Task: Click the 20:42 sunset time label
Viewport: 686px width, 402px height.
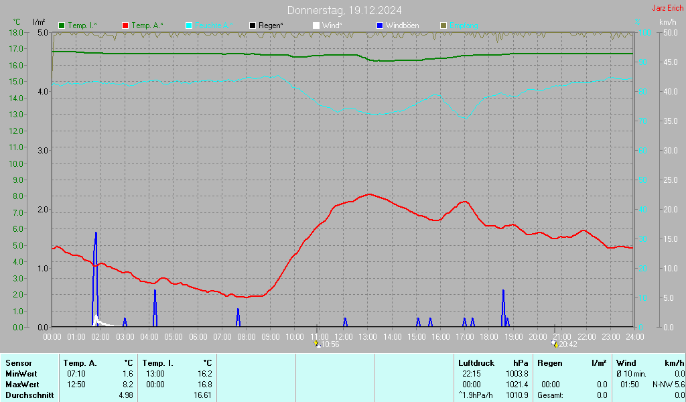Action: [x=568, y=344]
